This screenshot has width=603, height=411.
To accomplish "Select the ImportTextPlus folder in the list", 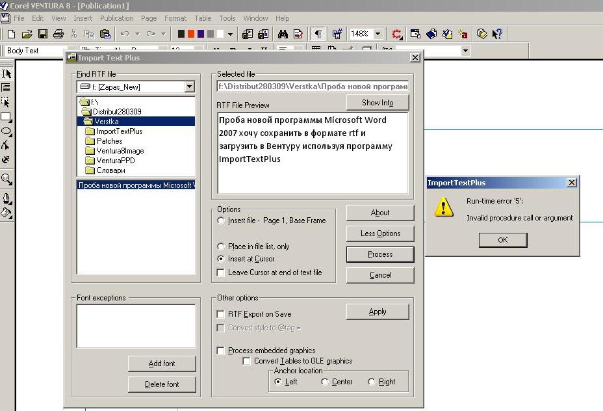I will [x=120, y=131].
